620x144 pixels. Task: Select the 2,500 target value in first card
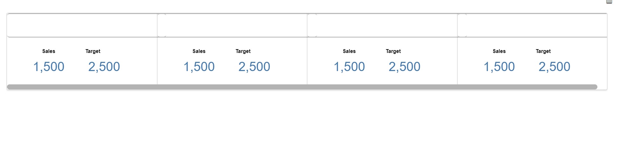coord(104,67)
